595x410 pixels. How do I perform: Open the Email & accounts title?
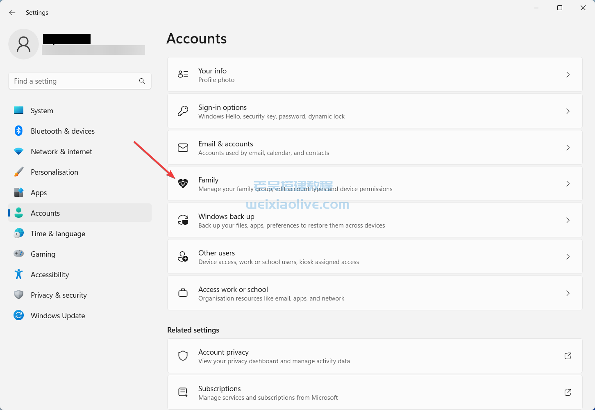click(x=225, y=144)
